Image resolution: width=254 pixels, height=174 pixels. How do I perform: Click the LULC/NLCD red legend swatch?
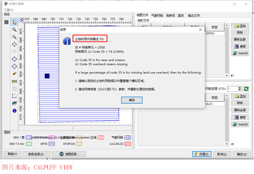coord(127,144)
